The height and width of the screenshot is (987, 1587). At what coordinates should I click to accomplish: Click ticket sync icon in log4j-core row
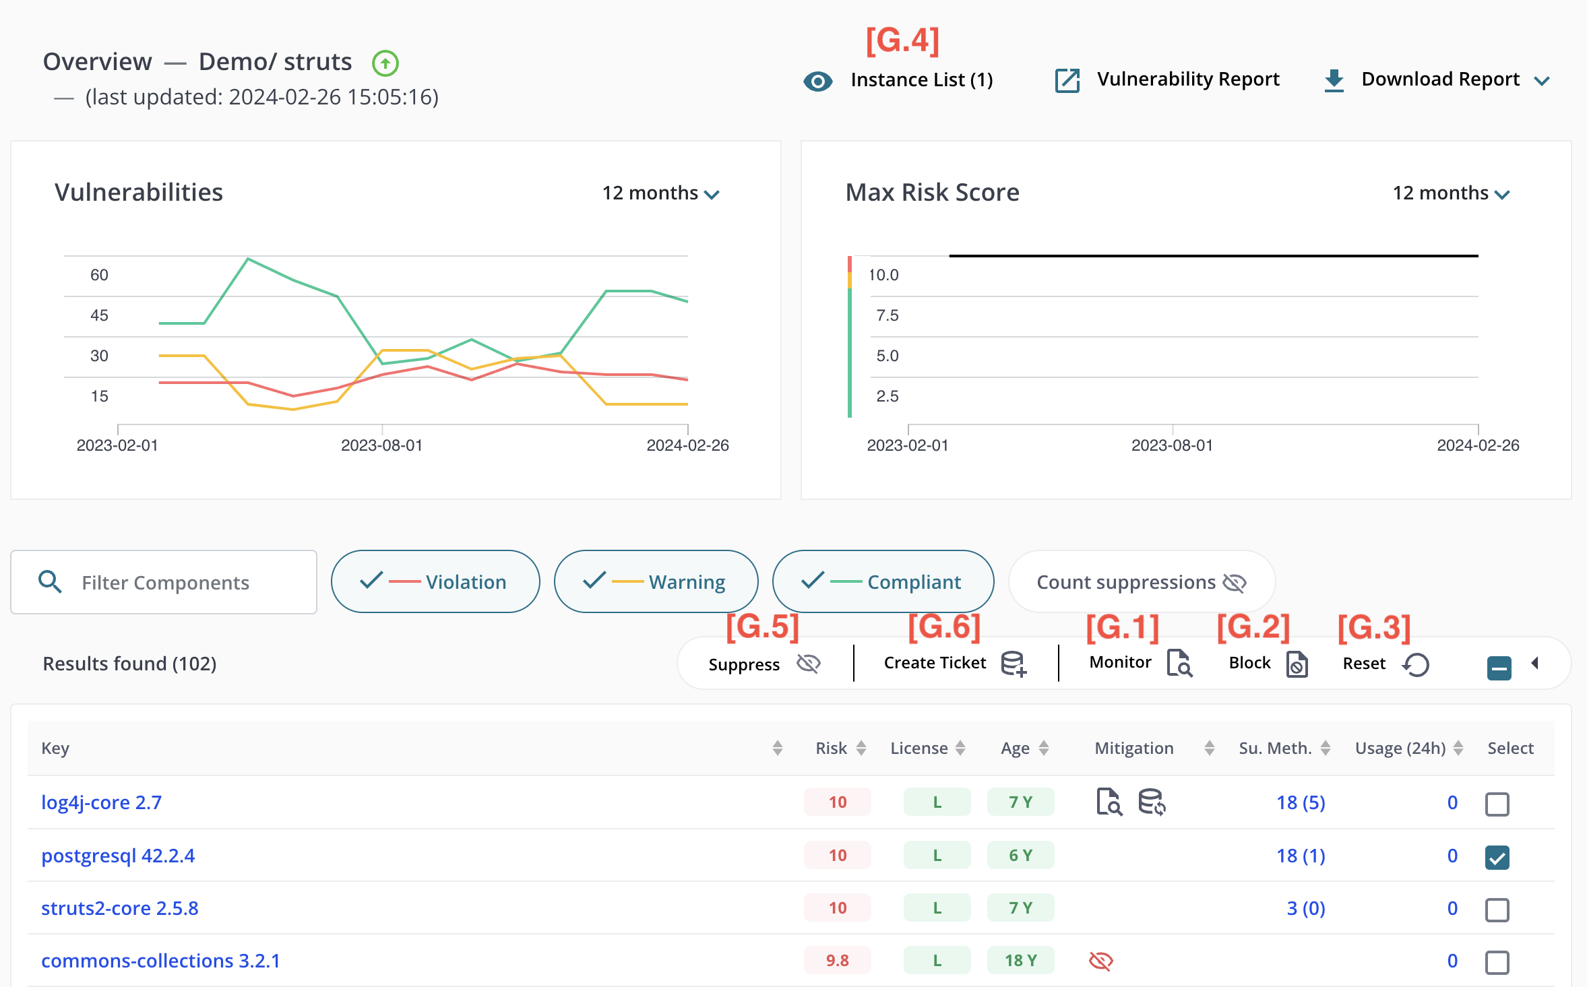[x=1152, y=802]
